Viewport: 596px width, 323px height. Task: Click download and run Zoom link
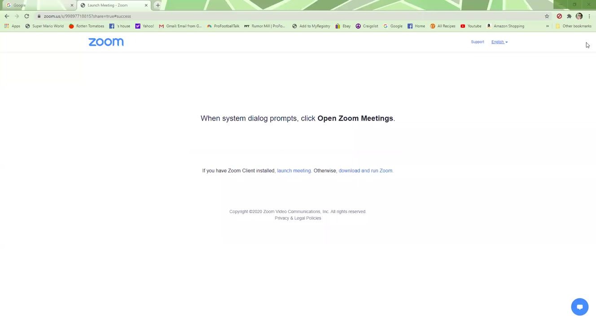coord(365,170)
